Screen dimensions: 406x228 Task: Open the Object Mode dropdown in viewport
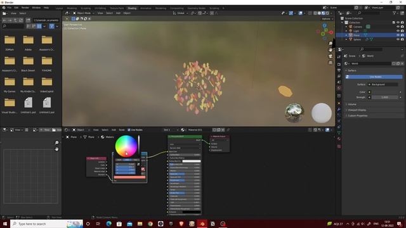83,13
